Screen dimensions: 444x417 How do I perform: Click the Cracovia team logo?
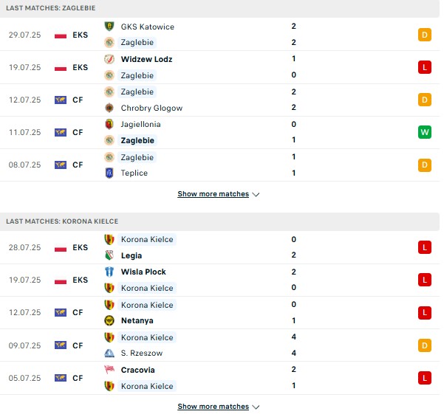coord(109,370)
